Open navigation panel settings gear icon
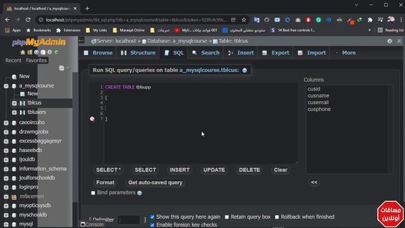Image resolution: width=405 pixels, height=228 pixels. 49,52
